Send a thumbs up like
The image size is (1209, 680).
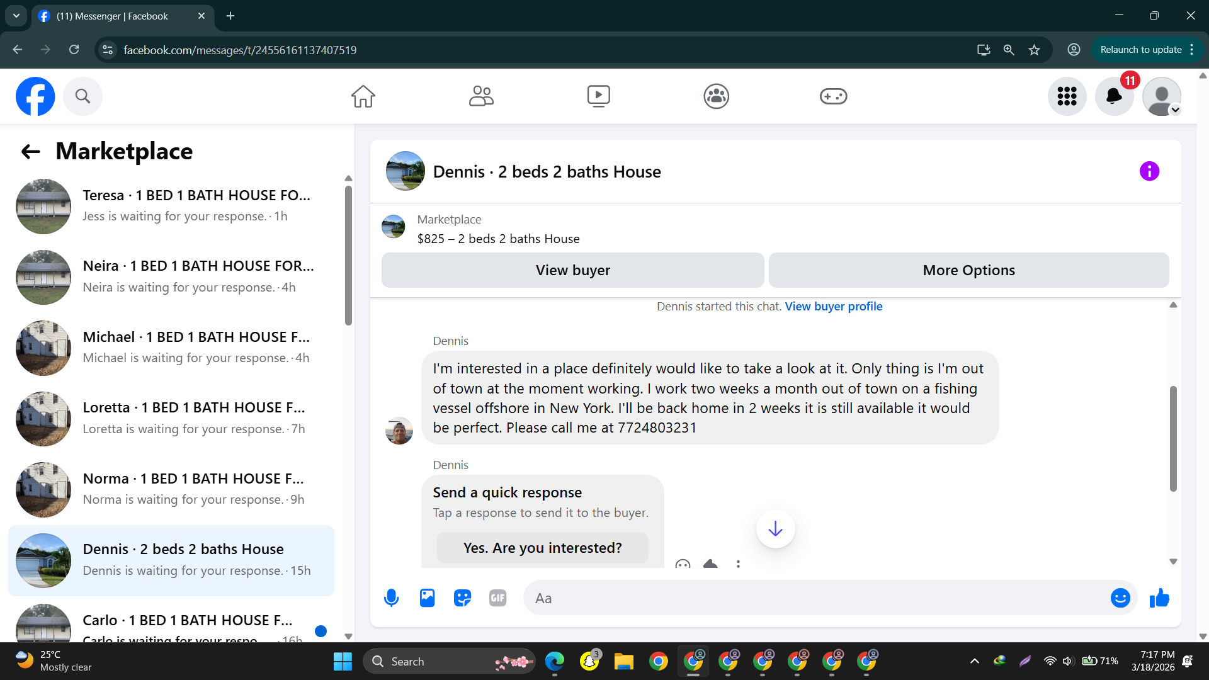point(1159,598)
